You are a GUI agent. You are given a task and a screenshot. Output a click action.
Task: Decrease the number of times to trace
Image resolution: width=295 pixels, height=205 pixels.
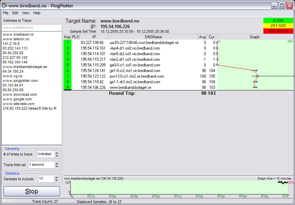click(x=57, y=156)
